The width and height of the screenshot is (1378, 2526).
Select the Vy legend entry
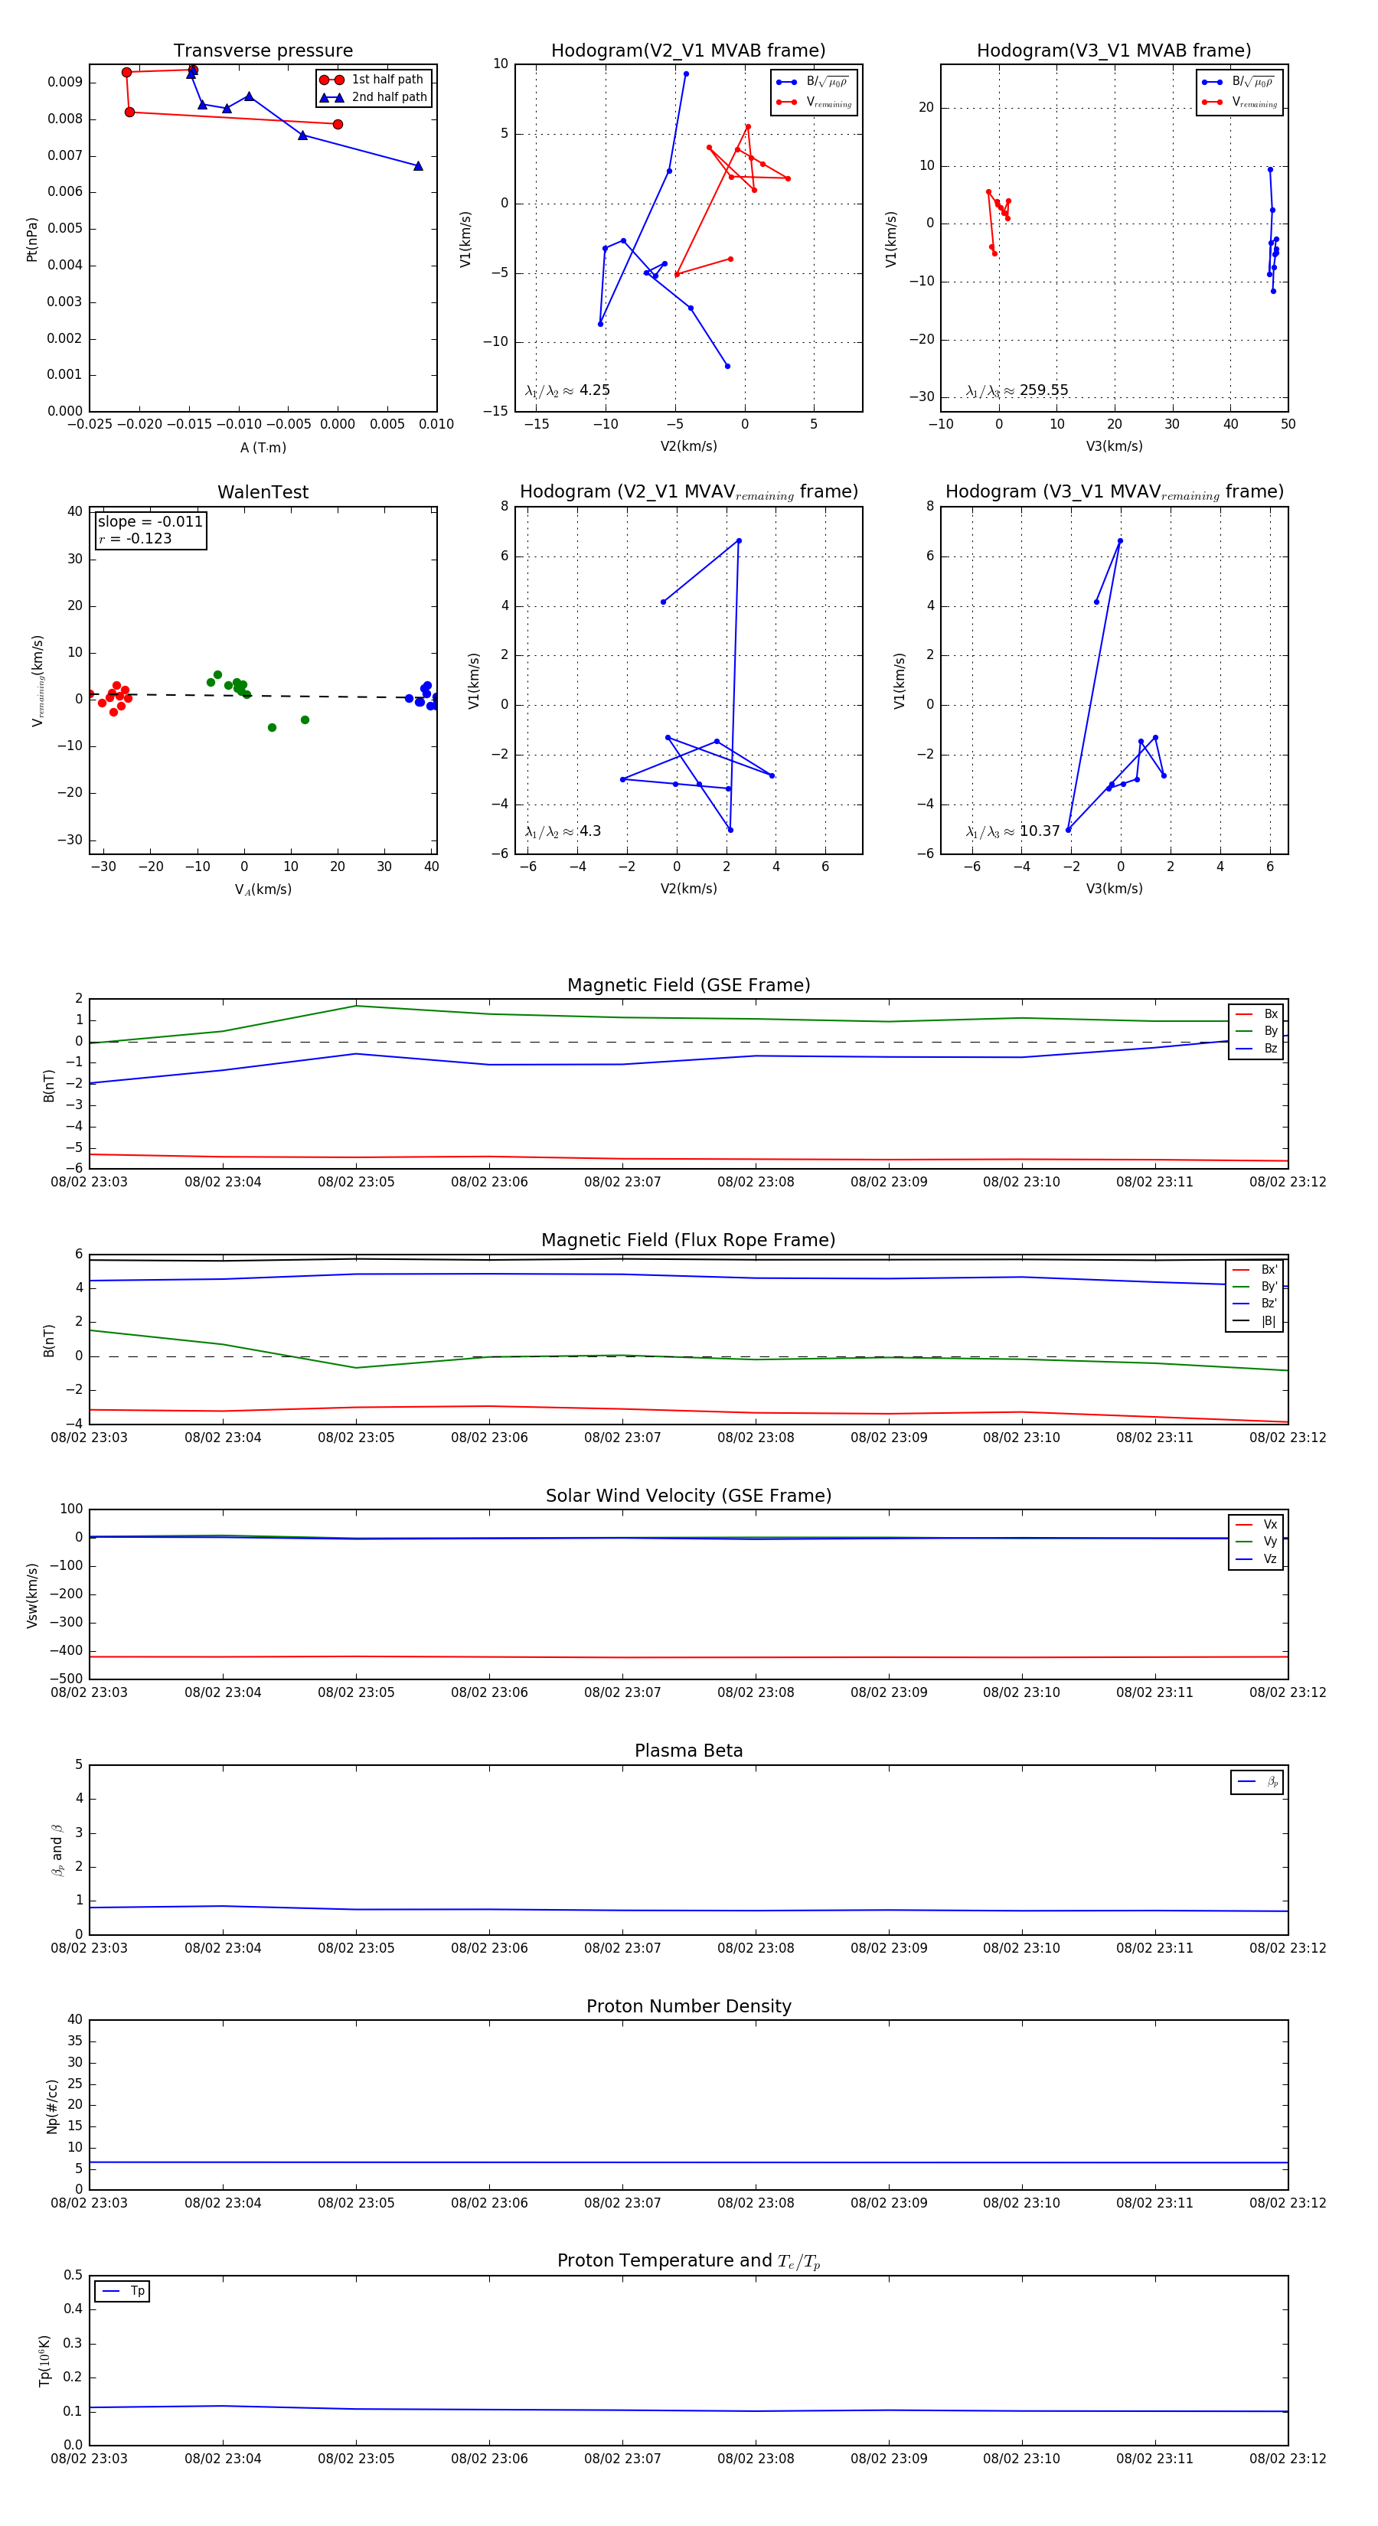1256,1542
